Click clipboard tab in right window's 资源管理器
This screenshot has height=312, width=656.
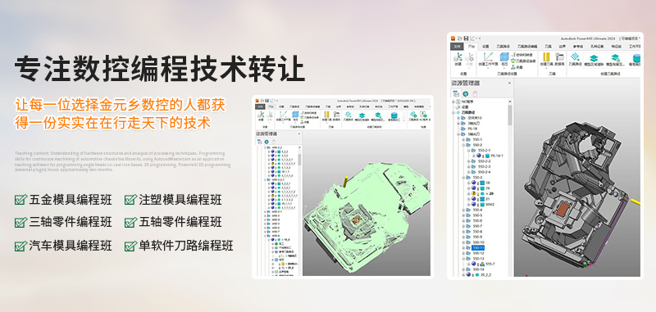[475, 94]
